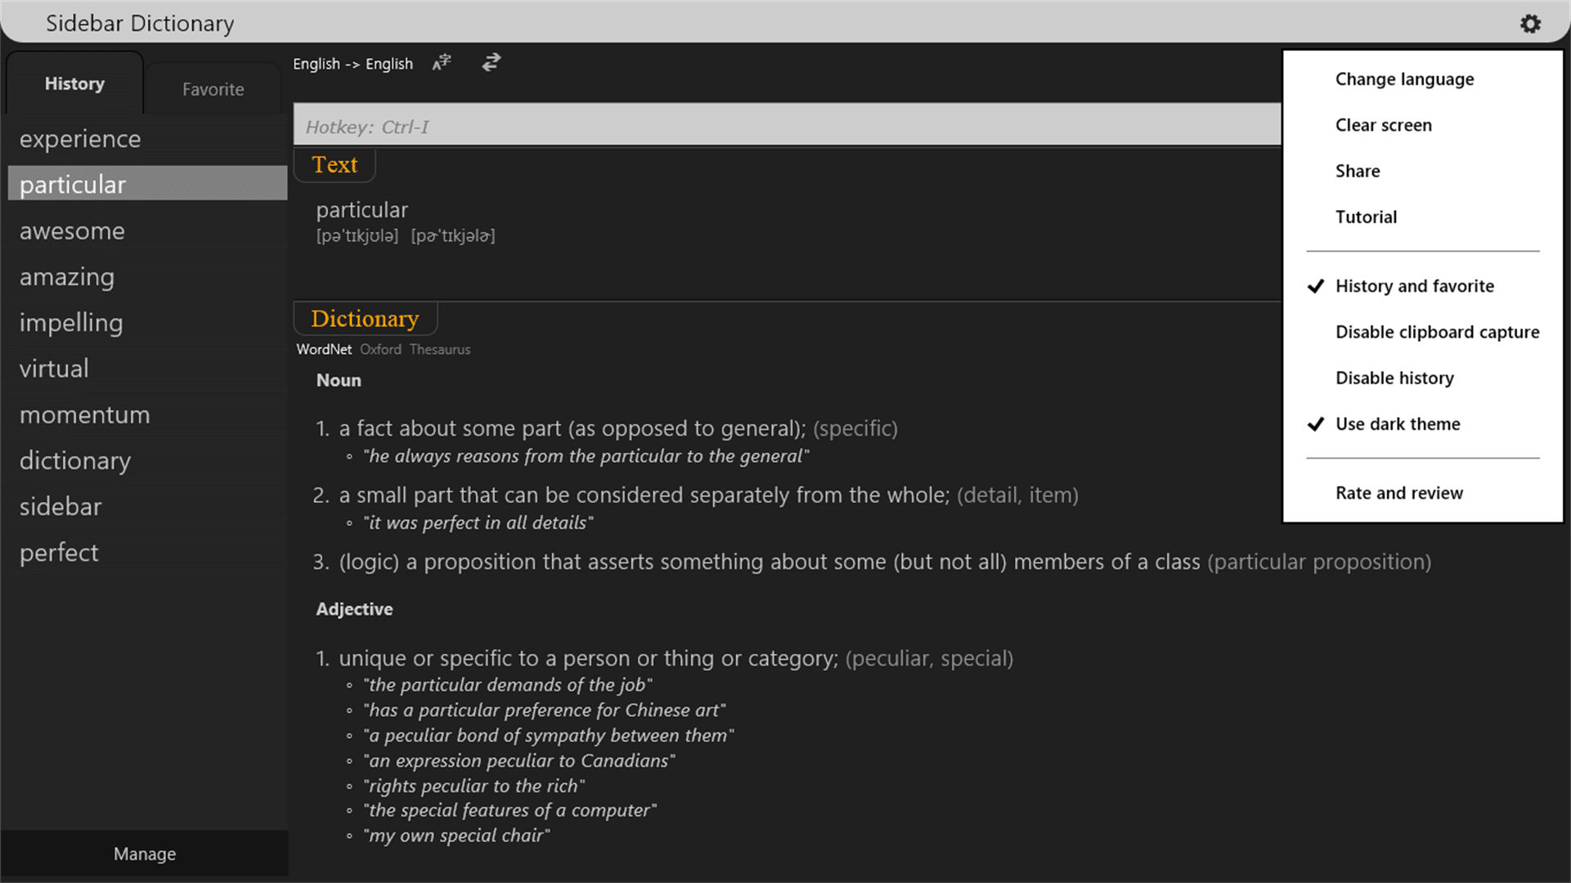Select Change language menu item

pos(1403,78)
